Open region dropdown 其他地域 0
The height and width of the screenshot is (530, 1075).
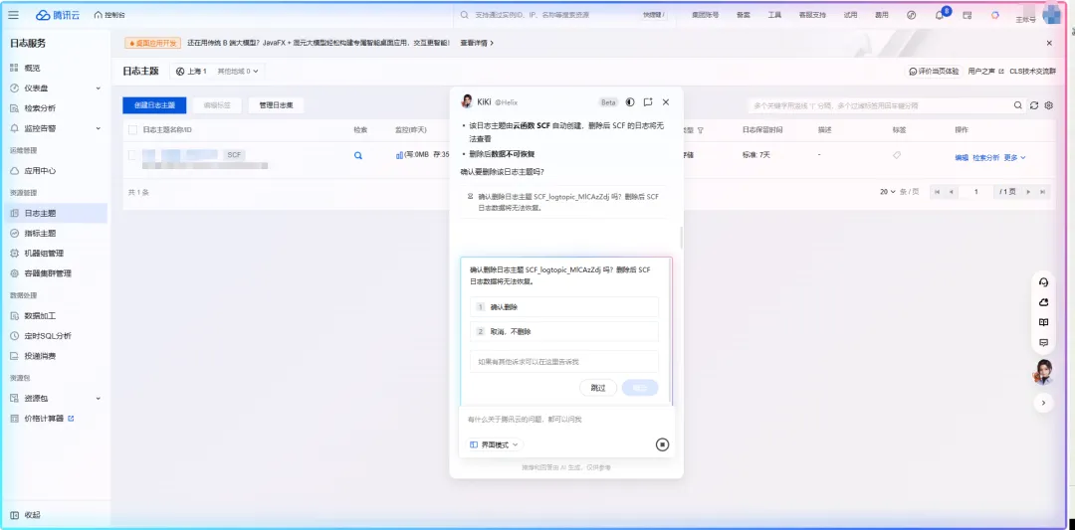coord(238,71)
